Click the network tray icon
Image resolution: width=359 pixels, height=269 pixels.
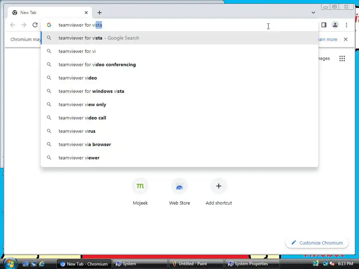click(x=325, y=263)
